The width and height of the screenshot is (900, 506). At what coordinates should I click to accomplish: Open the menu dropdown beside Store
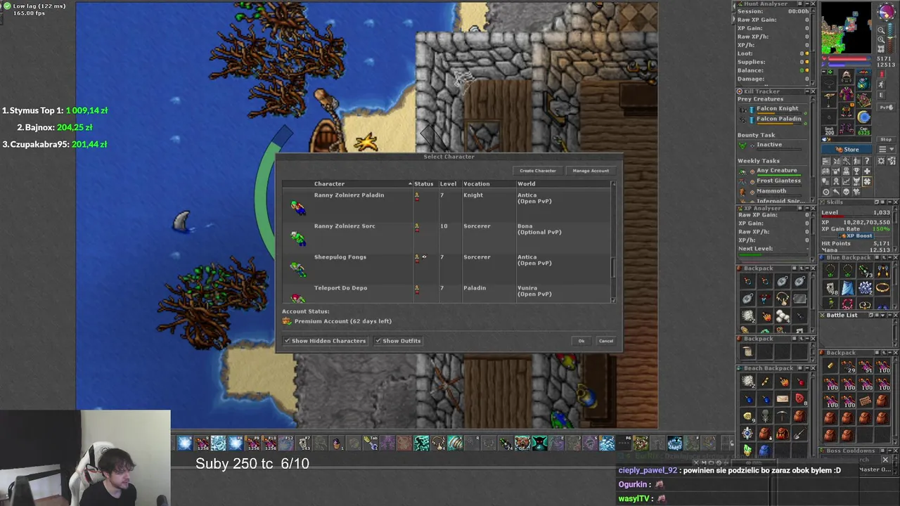point(887,149)
